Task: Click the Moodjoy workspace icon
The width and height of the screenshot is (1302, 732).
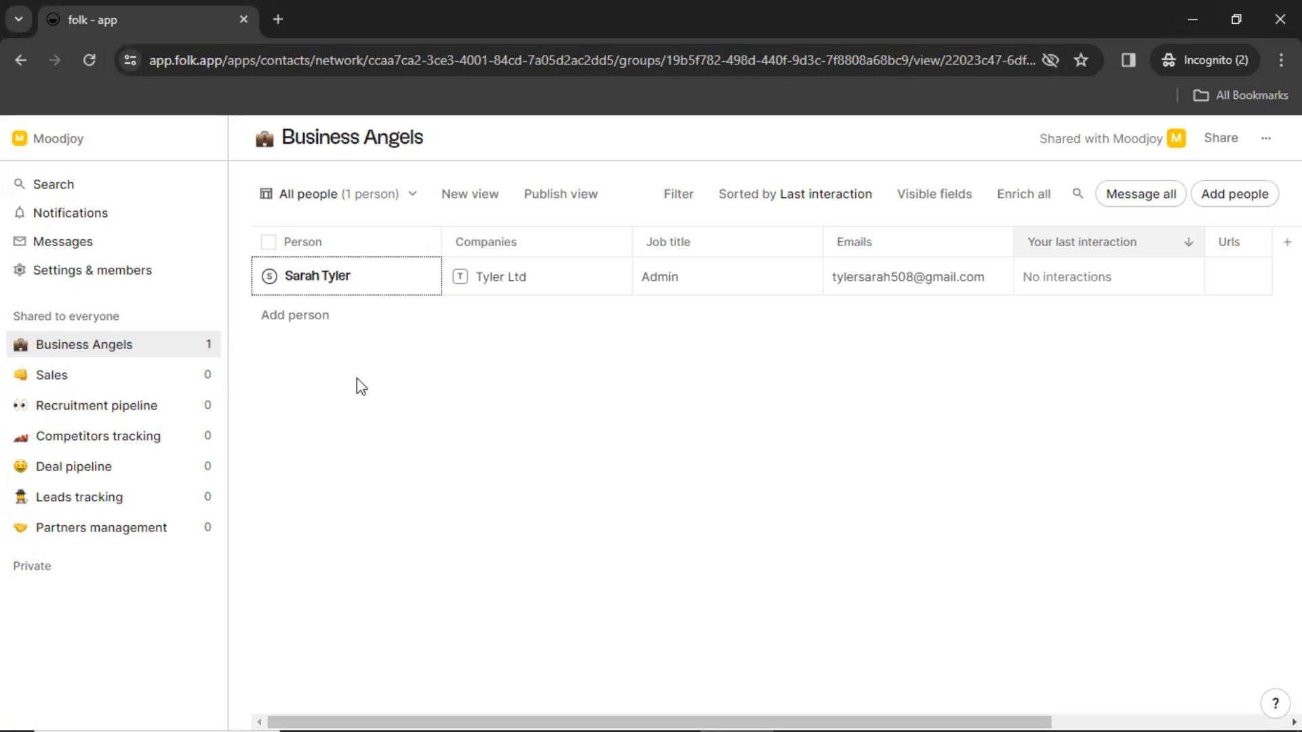Action: coord(20,138)
